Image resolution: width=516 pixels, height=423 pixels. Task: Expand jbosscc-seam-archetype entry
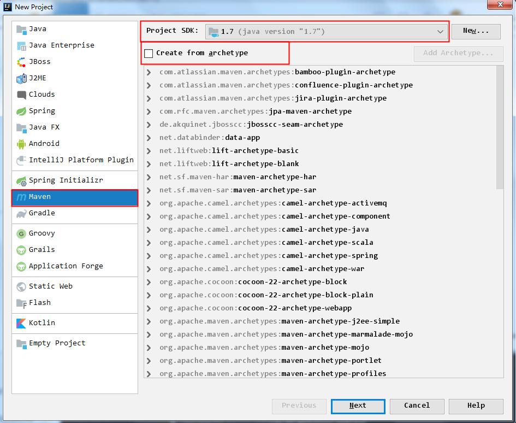click(x=149, y=125)
